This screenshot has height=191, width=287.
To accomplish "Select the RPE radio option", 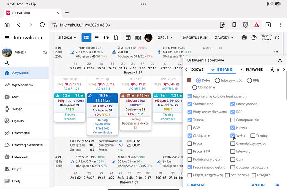I will (x=249, y=81).
